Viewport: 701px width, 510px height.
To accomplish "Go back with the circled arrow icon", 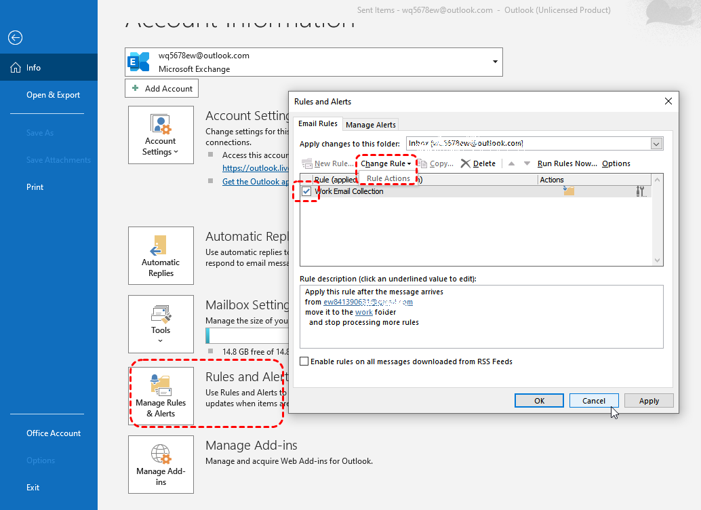I will click(x=15, y=38).
